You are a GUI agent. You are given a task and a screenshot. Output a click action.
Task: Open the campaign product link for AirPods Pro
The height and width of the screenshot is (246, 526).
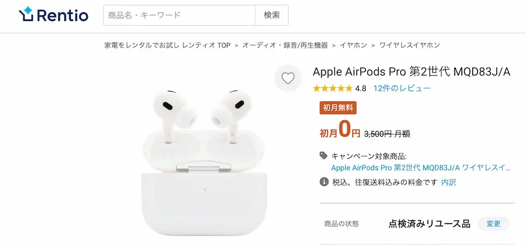tap(421, 168)
